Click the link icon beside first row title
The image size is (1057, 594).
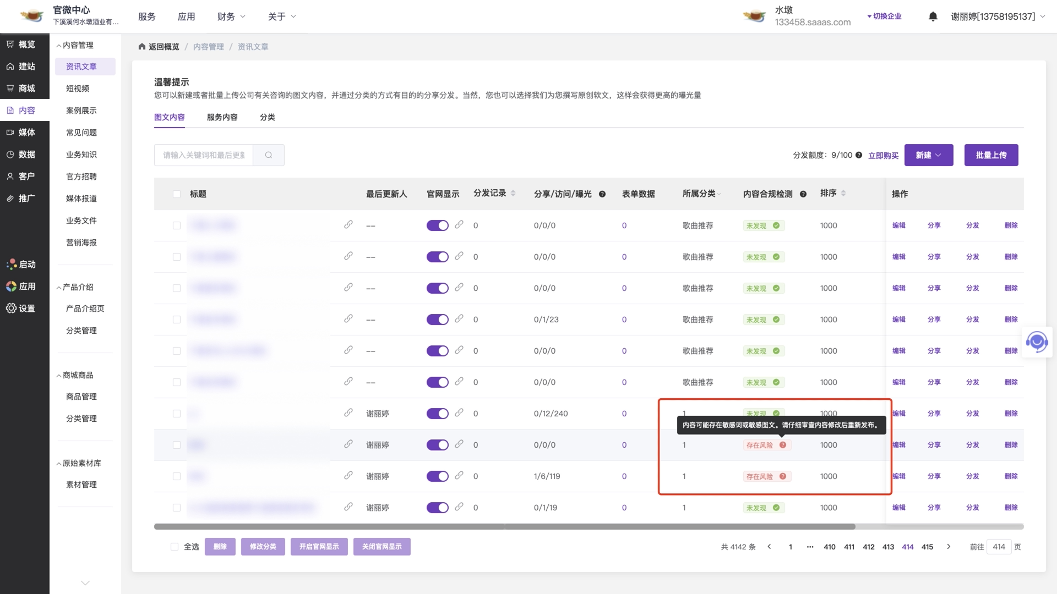pyautogui.click(x=348, y=225)
